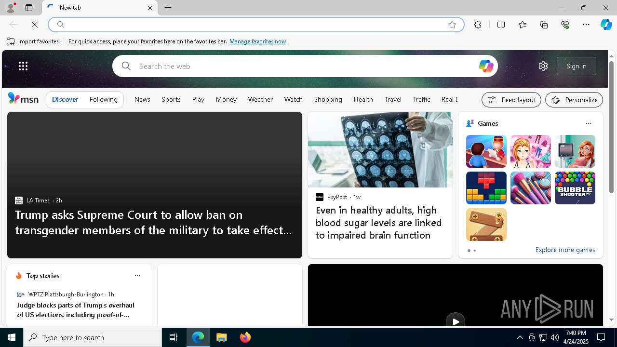This screenshot has width=617, height=347.
Task: Go to second Games carousel page dot
Action: pos(475,251)
